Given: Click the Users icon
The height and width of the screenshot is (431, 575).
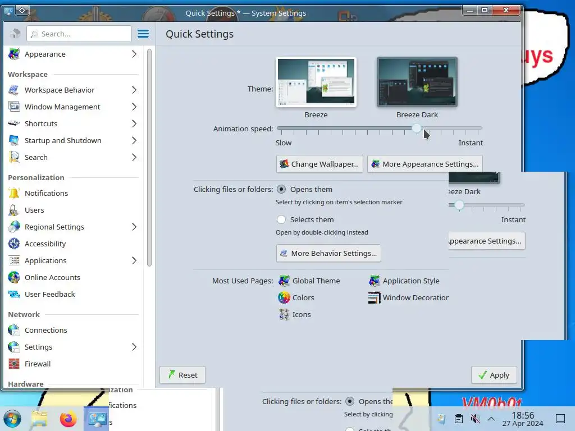Looking at the screenshot, I should (x=14, y=210).
